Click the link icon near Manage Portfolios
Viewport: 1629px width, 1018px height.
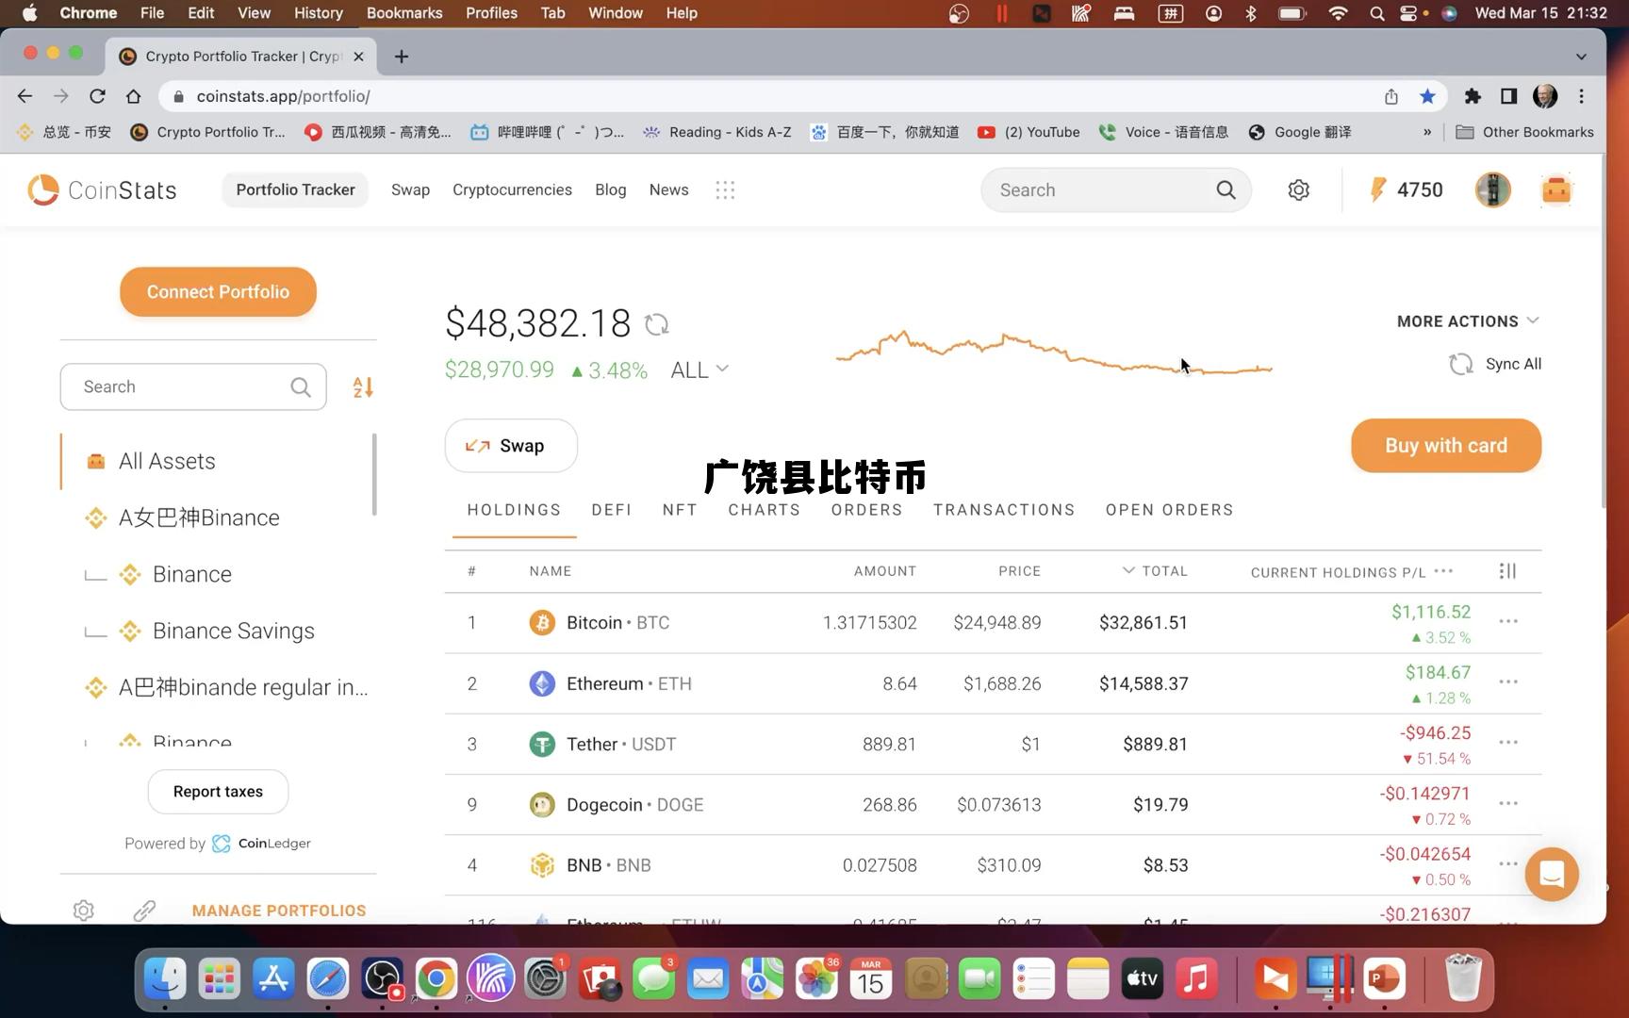144,911
